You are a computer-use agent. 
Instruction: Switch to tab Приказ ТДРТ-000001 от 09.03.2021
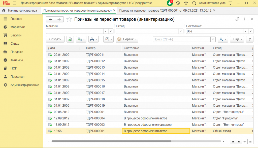(x=165, y=10)
